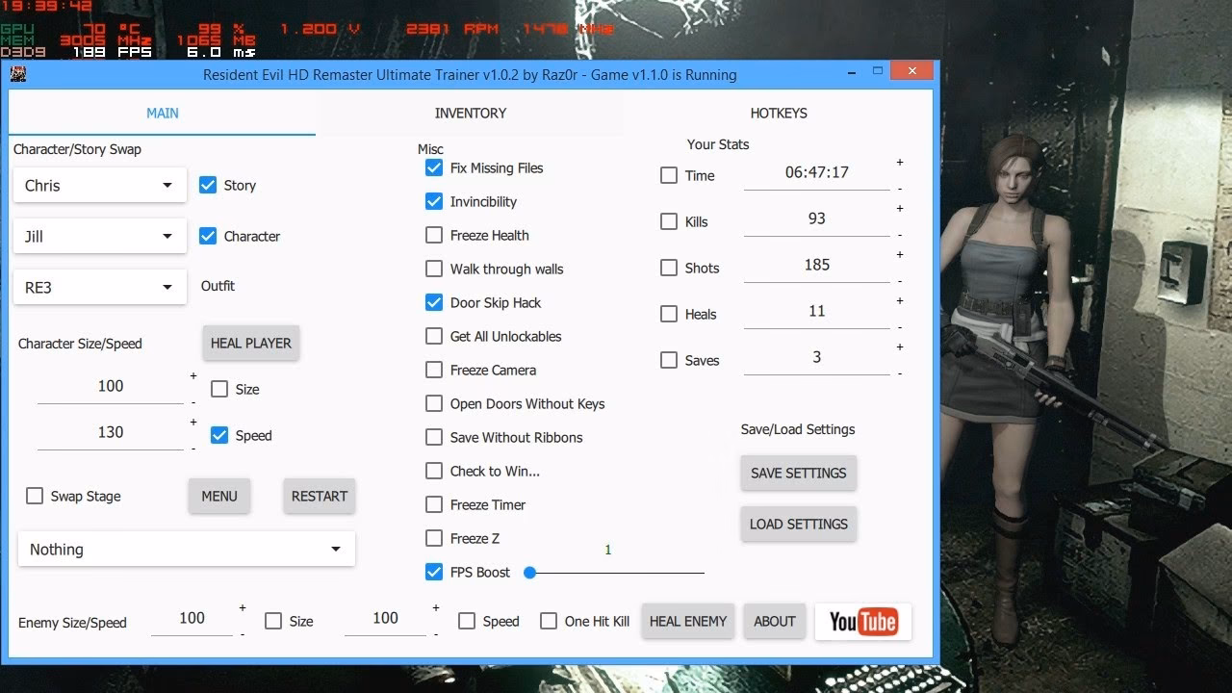Uncheck the Story checkbox
The height and width of the screenshot is (693, 1232).
tap(208, 186)
